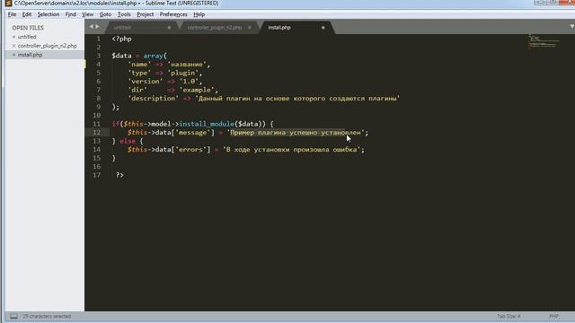Open the Selection menu
575x323 pixels.
tap(48, 14)
